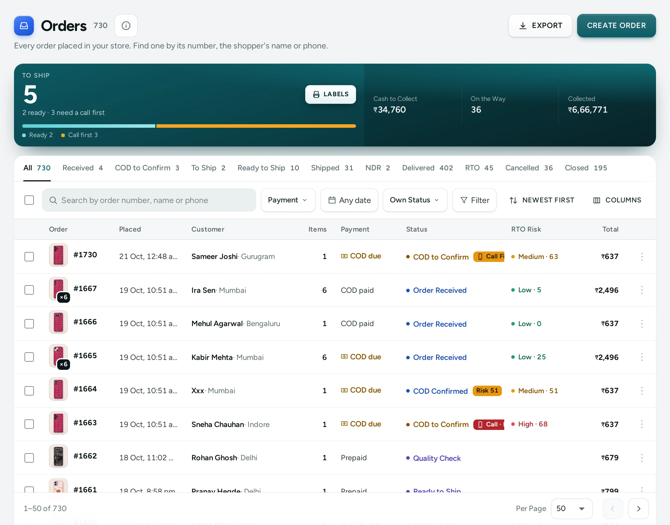The width and height of the screenshot is (670, 525).
Task: Open the three-dot menu for order #1730
Action: click(x=642, y=256)
